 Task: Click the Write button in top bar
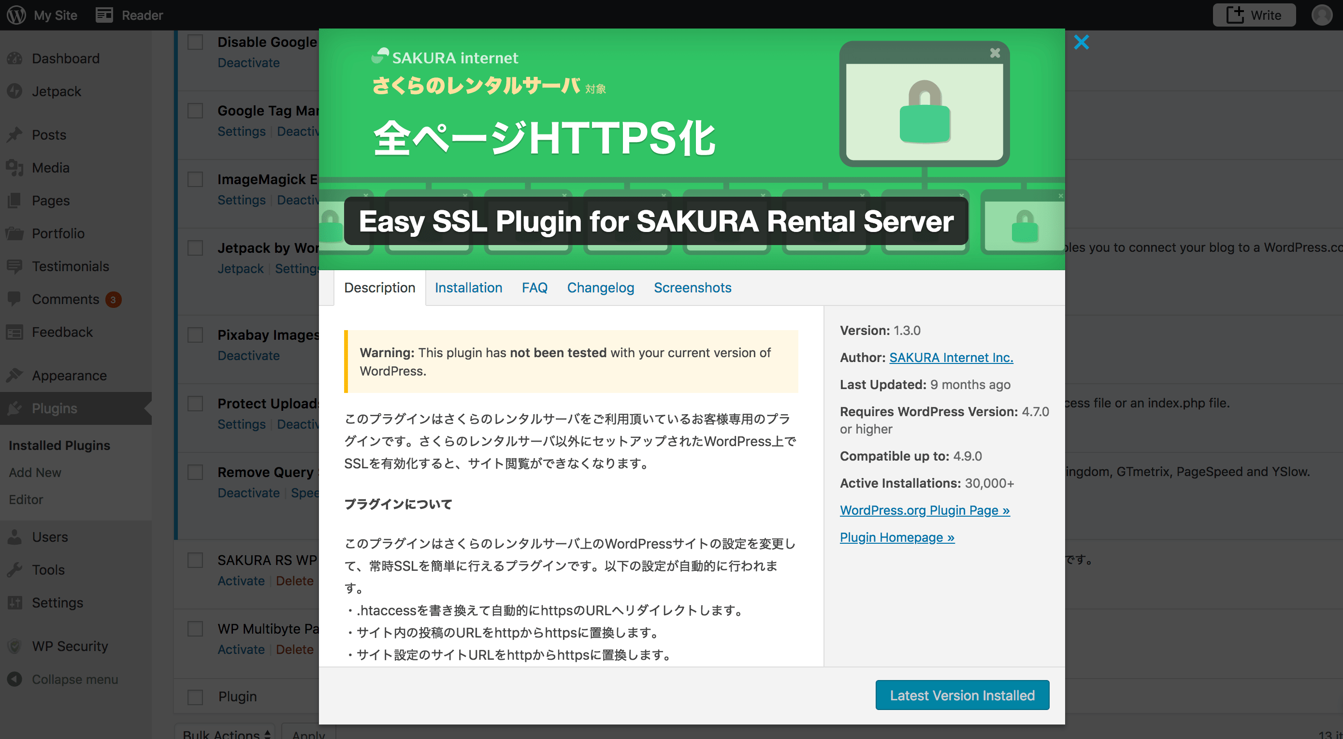tap(1254, 15)
